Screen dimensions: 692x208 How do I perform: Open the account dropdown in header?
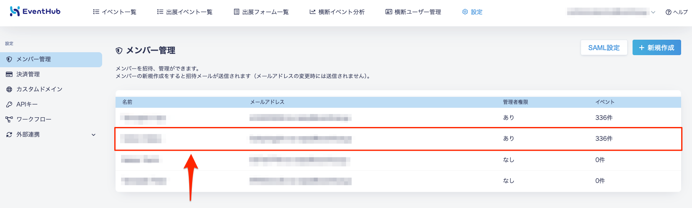[x=611, y=12]
